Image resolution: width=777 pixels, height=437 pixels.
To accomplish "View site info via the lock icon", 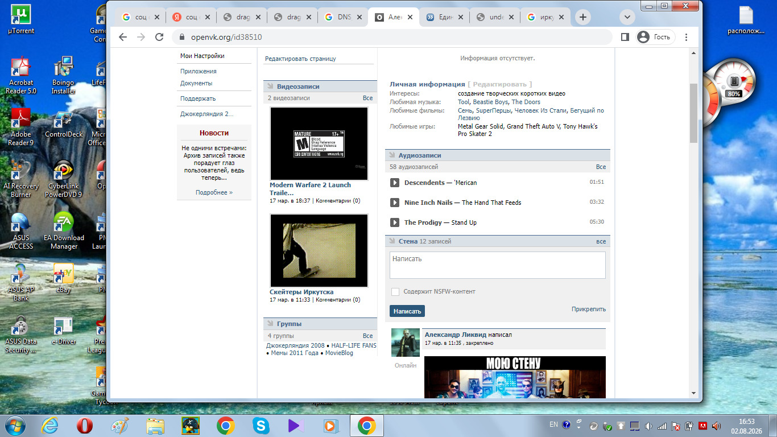I will pyautogui.click(x=182, y=37).
